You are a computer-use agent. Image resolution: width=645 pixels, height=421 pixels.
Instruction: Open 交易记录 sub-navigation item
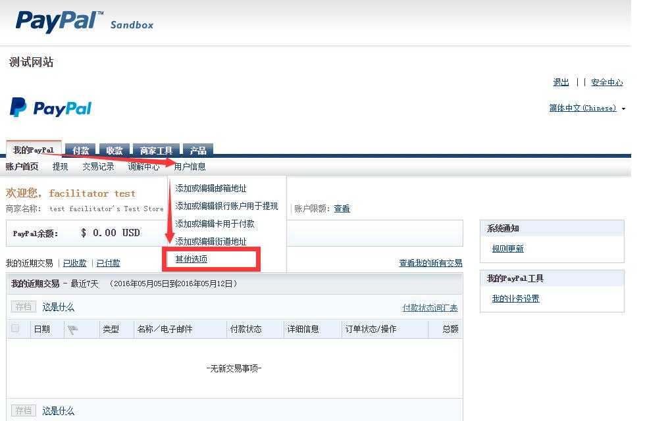click(x=98, y=166)
